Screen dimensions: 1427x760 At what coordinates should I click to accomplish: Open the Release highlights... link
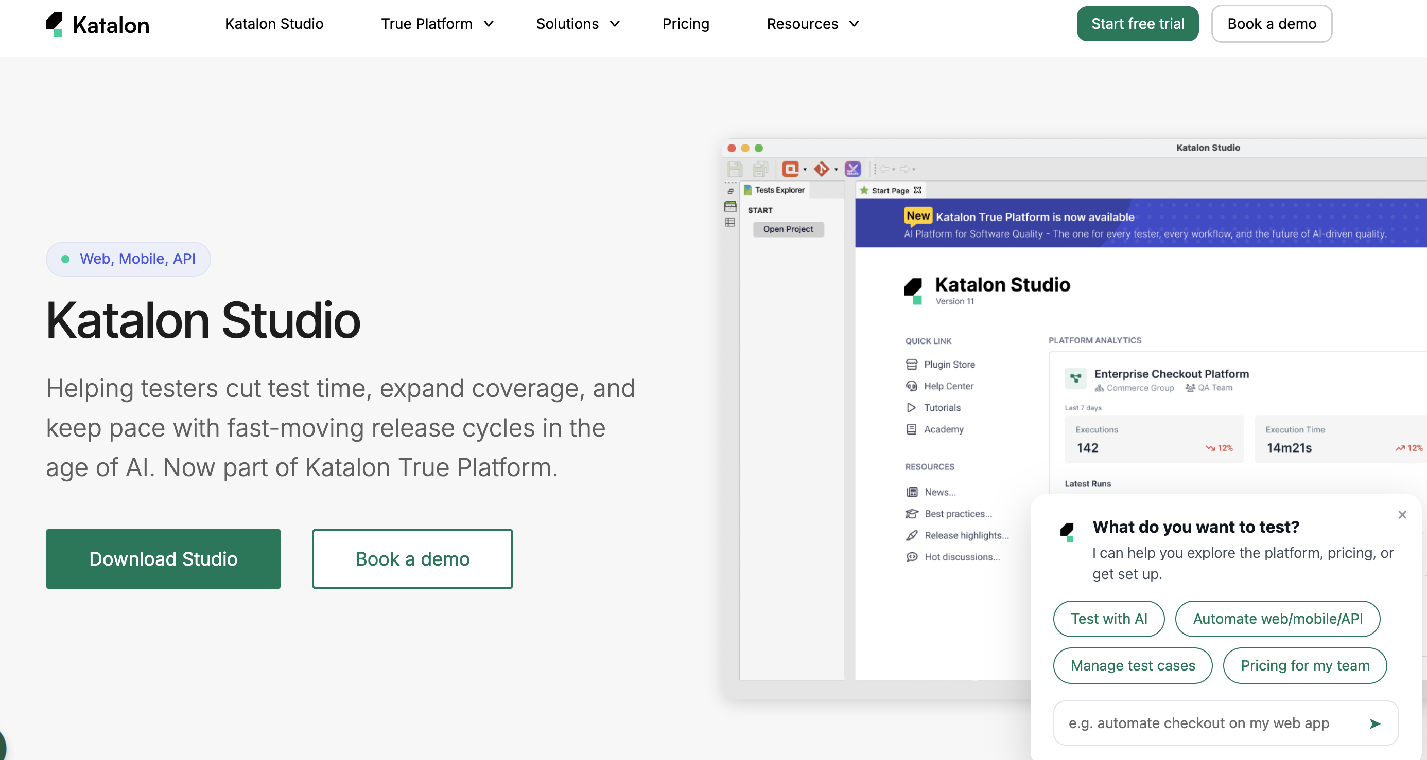point(967,535)
